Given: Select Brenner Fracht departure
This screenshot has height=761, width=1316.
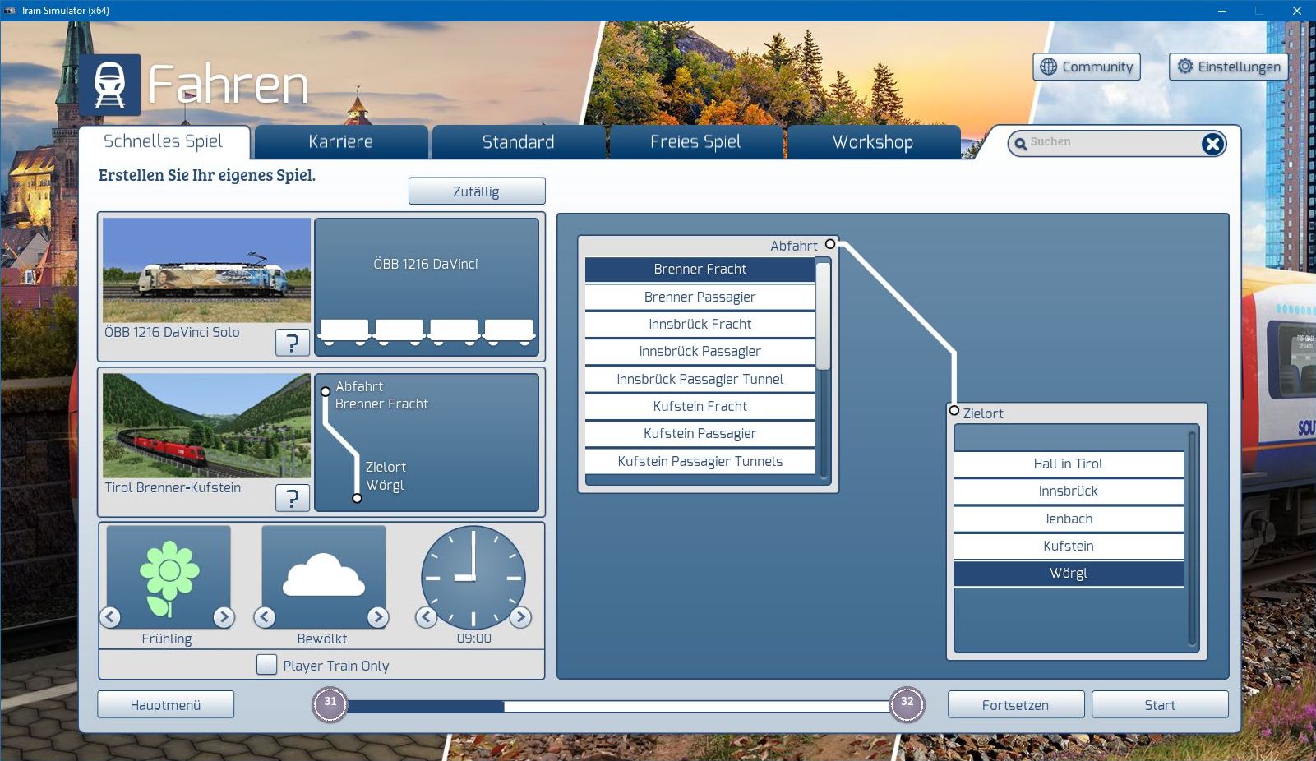Looking at the screenshot, I should [700, 270].
